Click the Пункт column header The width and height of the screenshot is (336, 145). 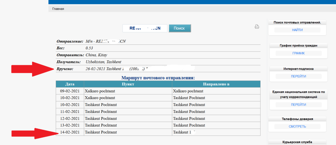coord(128,84)
